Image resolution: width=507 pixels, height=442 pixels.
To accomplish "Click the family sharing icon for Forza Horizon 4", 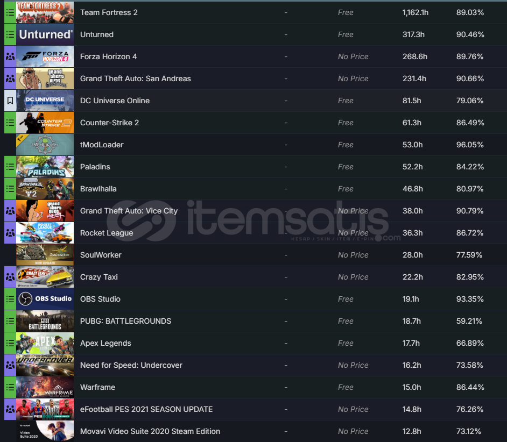I will (x=10, y=56).
